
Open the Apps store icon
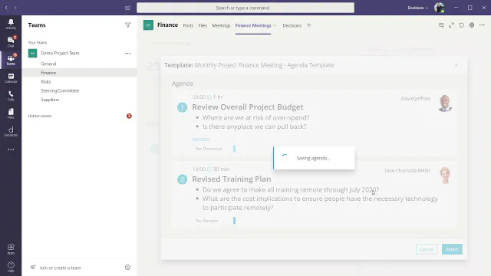tap(11, 249)
